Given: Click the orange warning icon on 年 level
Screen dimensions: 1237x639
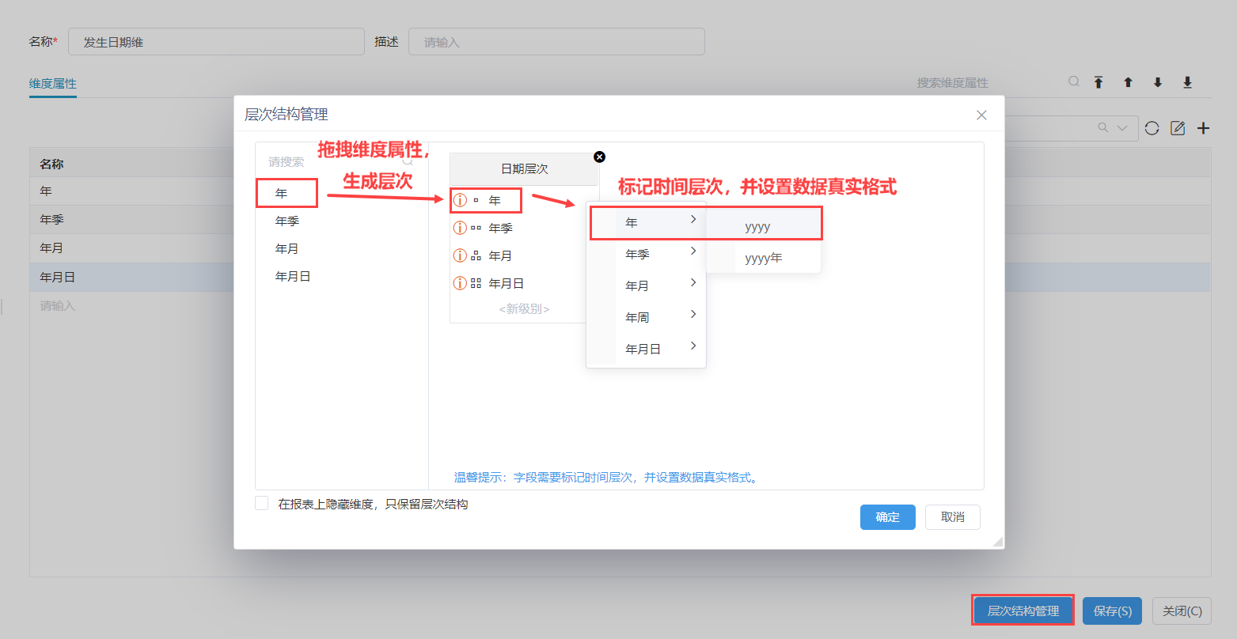Looking at the screenshot, I should pyautogui.click(x=460, y=201).
